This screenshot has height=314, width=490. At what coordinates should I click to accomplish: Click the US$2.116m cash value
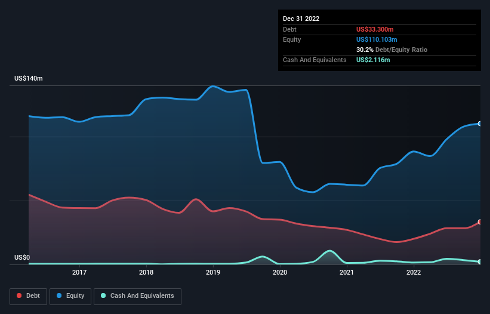coord(373,60)
